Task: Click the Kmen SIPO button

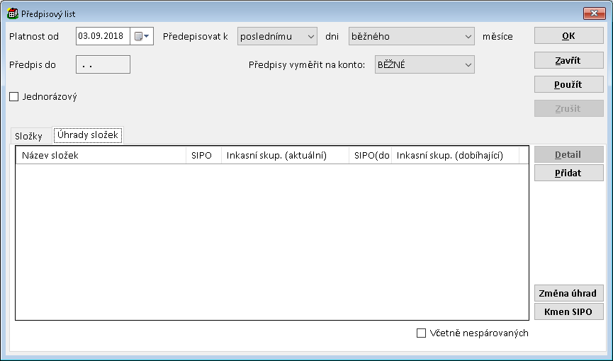Action: 568,312
